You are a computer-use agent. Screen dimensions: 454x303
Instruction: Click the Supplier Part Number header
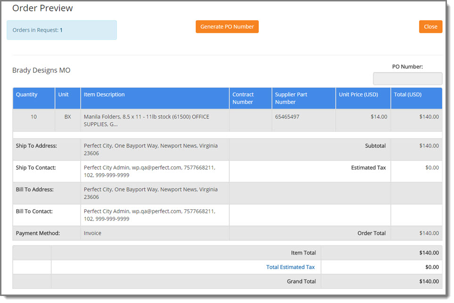291,98
